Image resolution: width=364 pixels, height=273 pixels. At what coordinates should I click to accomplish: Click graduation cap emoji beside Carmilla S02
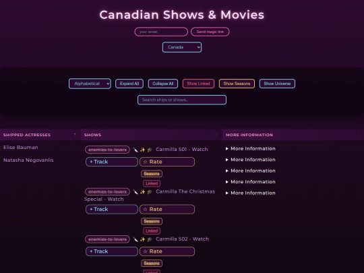click(x=150, y=239)
